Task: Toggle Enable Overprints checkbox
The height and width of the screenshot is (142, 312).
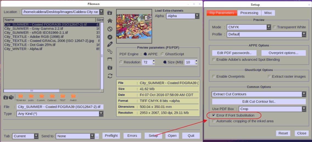Action: tap(214, 76)
